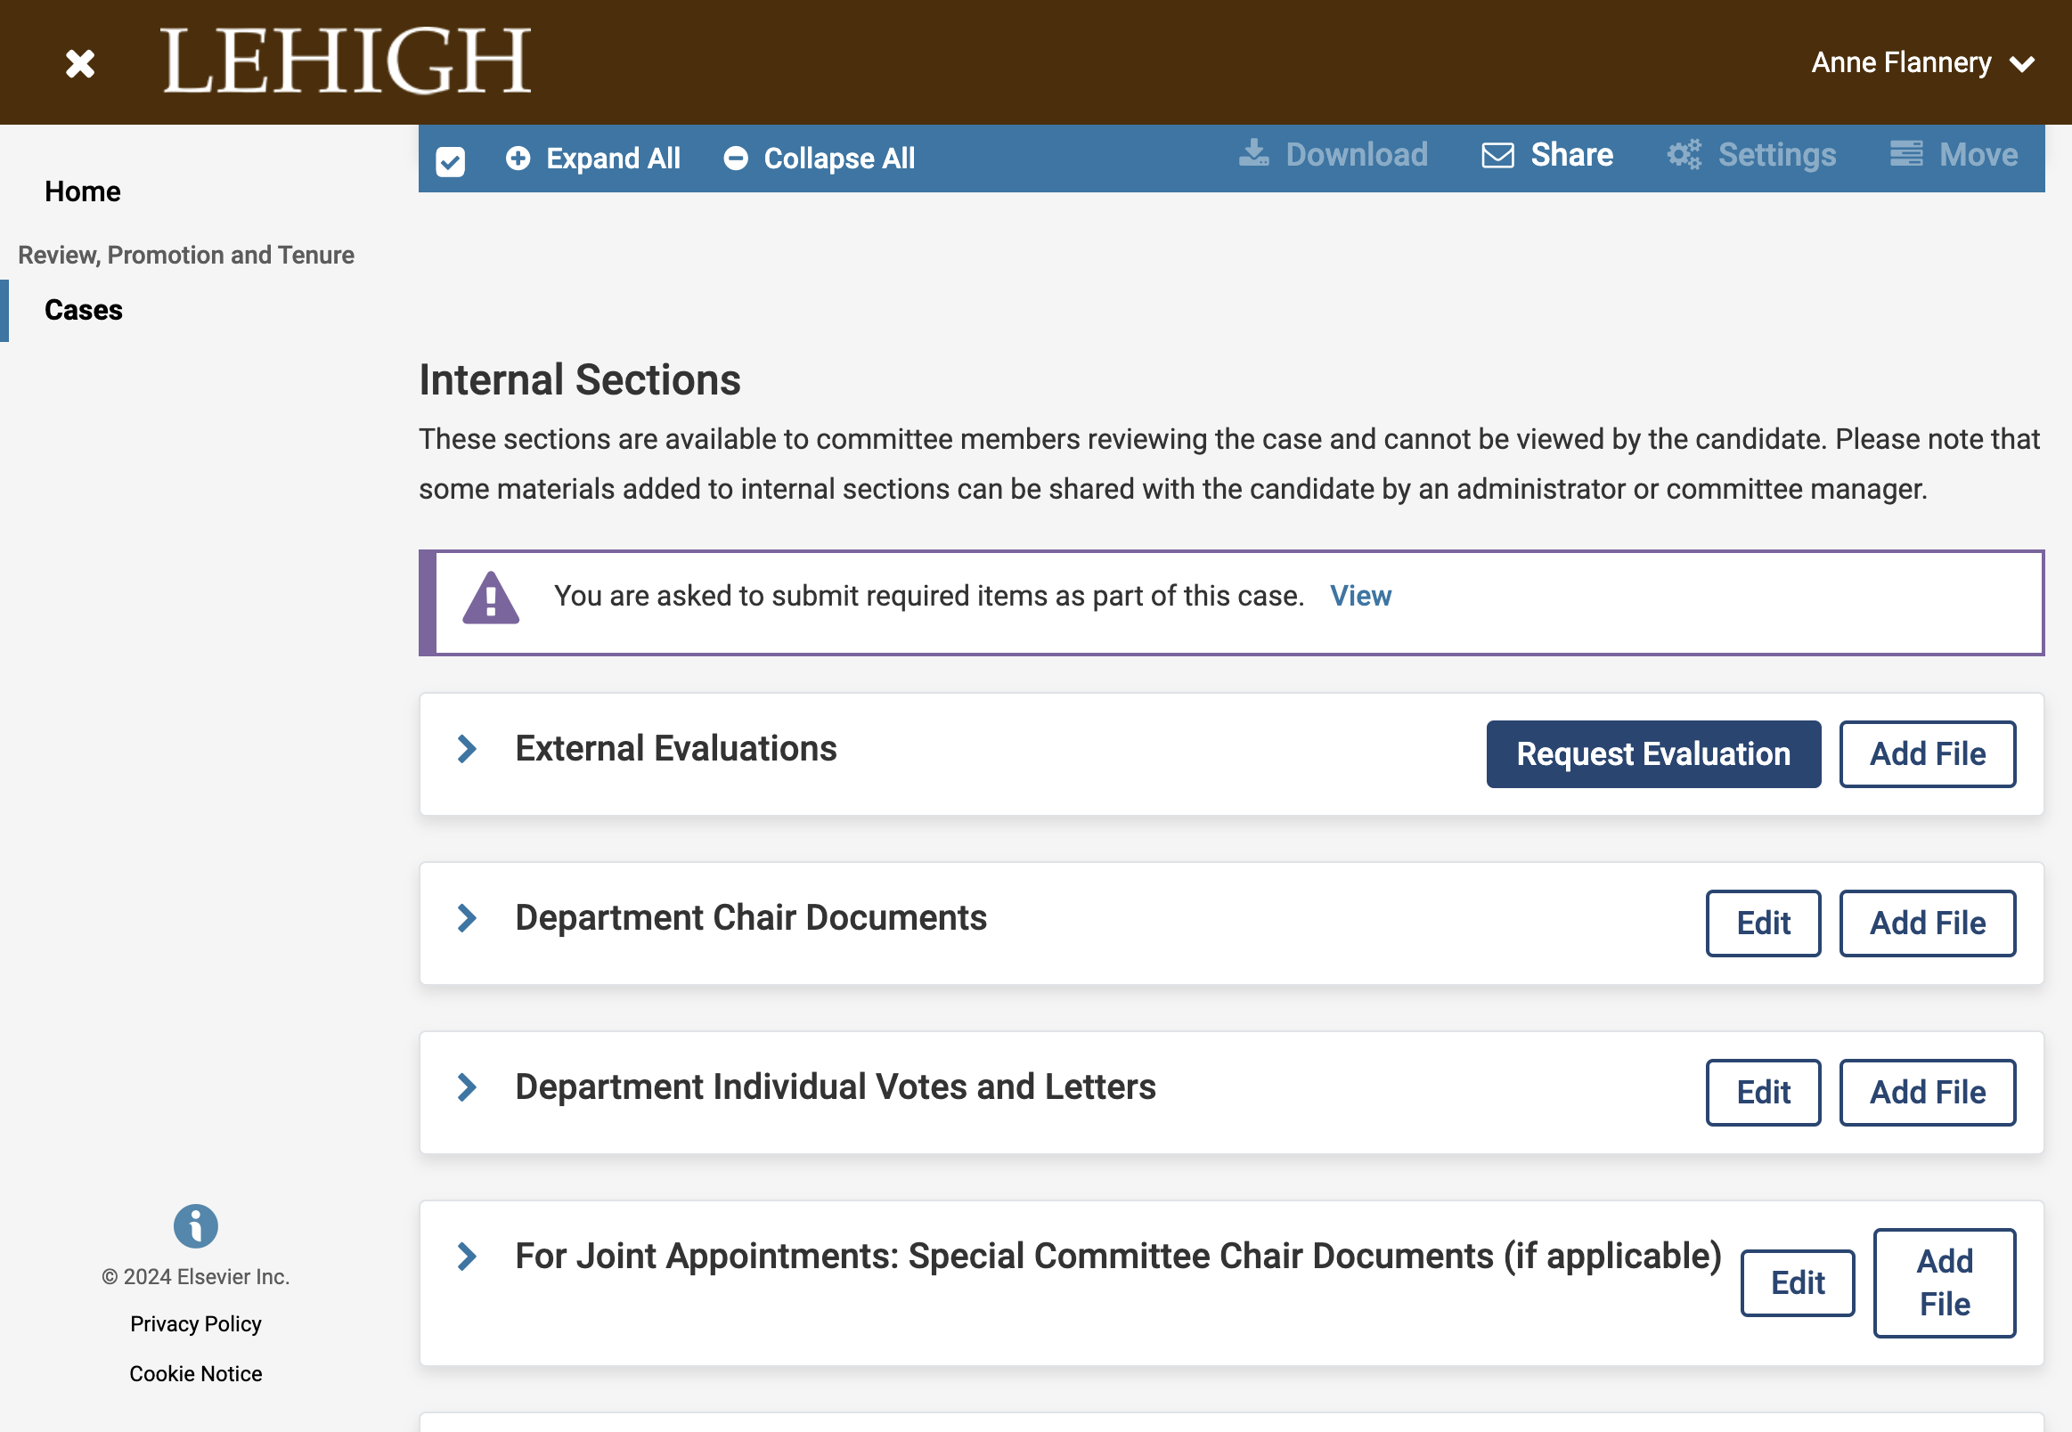Click the LEHIGH logo
This screenshot has width=2072, height=1432.
[x=346, y=61]
